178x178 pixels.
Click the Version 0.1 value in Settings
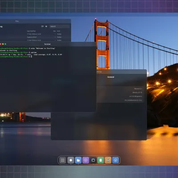pos(138,89)
